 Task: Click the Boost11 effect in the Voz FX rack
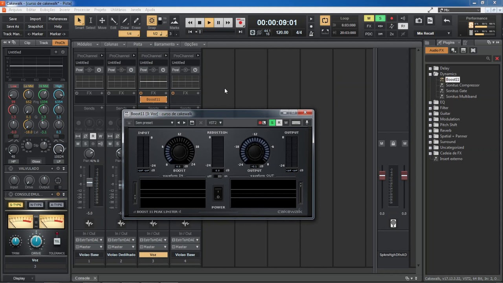click(x=153, y=99)
